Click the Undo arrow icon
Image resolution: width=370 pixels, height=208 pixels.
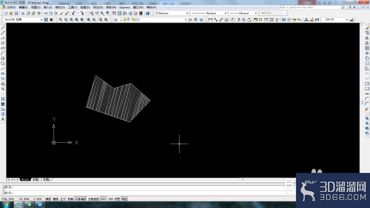pyautogui.click(x=74, y=13)
